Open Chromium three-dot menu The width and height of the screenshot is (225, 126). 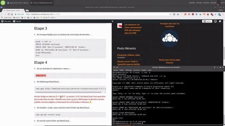[223, 14]
